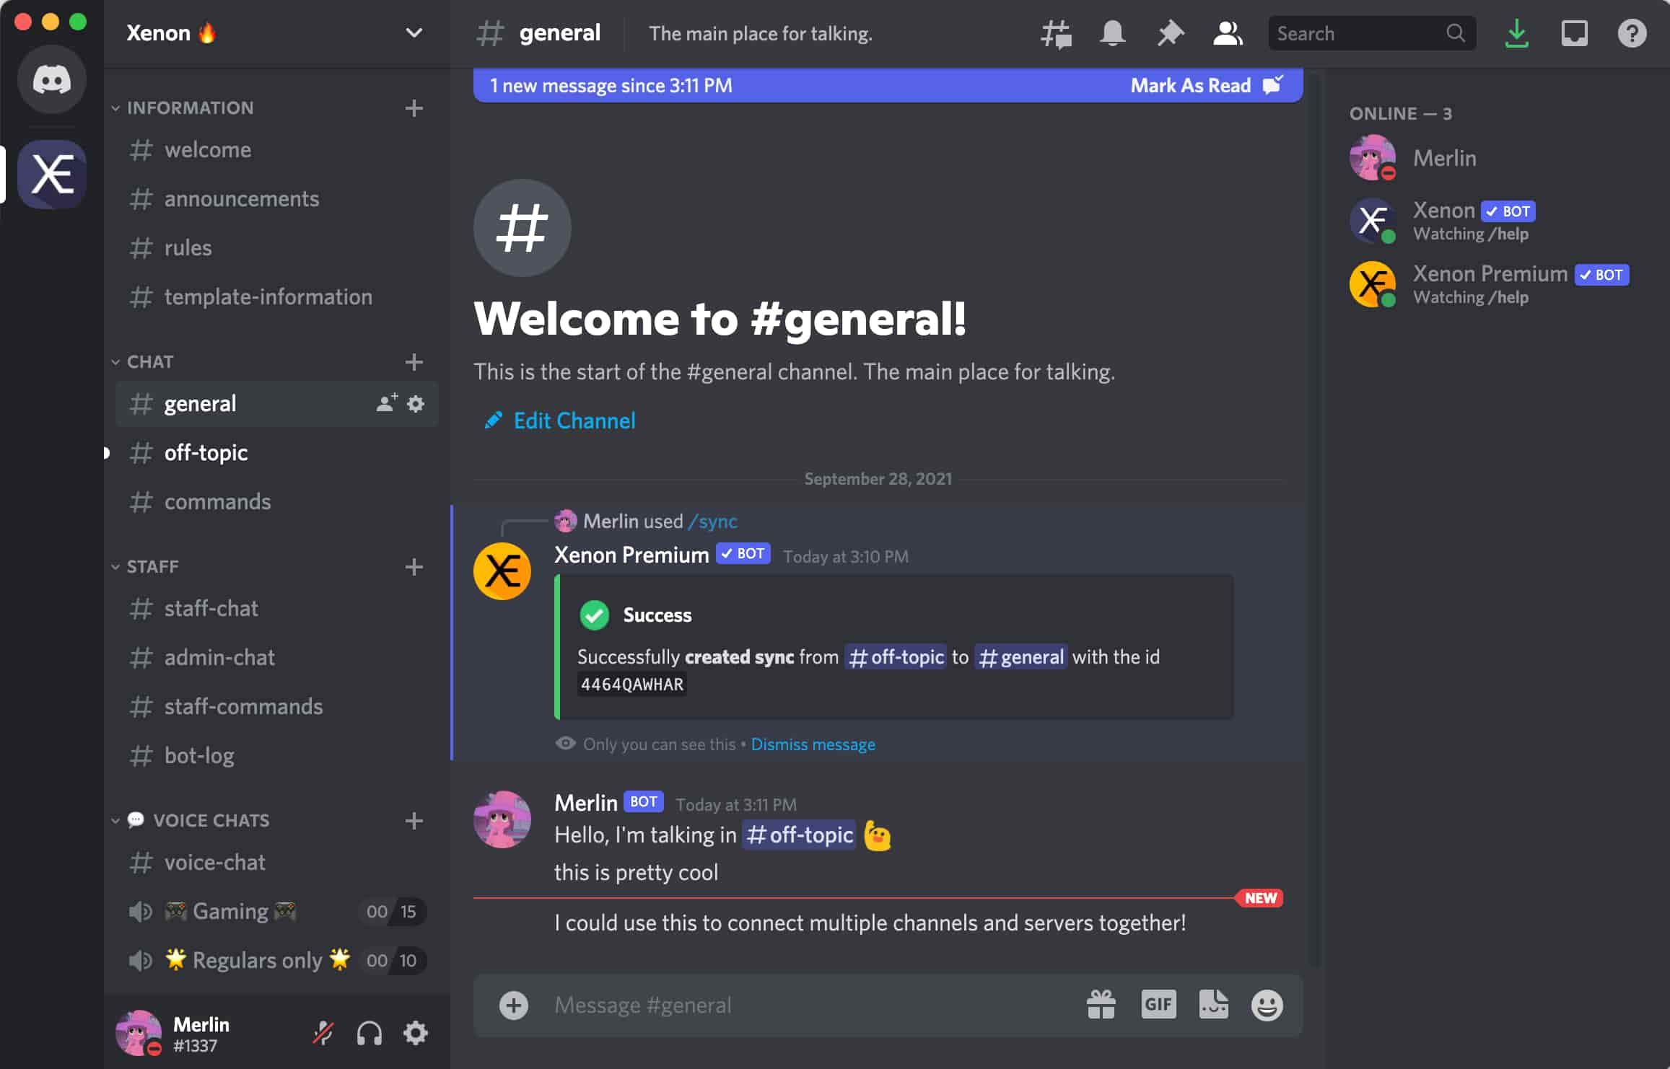Click the #off-topic channel item
This screenshot has height=1069, width=1670.
coord(206,452)
